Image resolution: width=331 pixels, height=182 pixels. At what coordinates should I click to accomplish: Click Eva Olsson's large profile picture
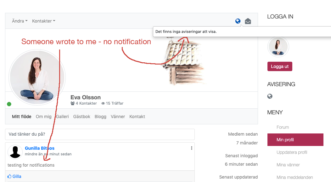tap(37, 77)
